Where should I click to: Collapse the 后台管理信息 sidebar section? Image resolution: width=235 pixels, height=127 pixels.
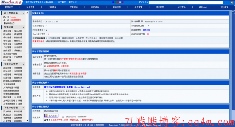pyautogui.click(x=23, y=13)
